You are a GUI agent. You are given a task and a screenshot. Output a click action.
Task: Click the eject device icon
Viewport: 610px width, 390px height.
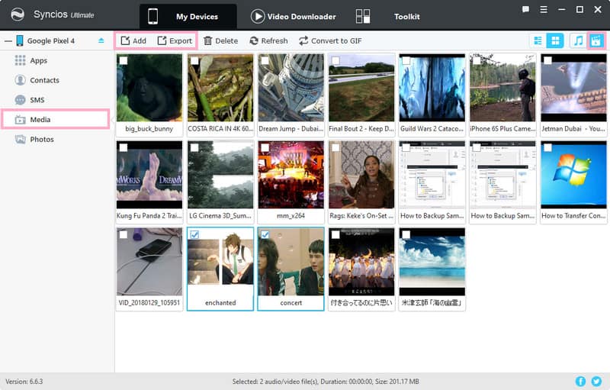[x=101, y=40]
